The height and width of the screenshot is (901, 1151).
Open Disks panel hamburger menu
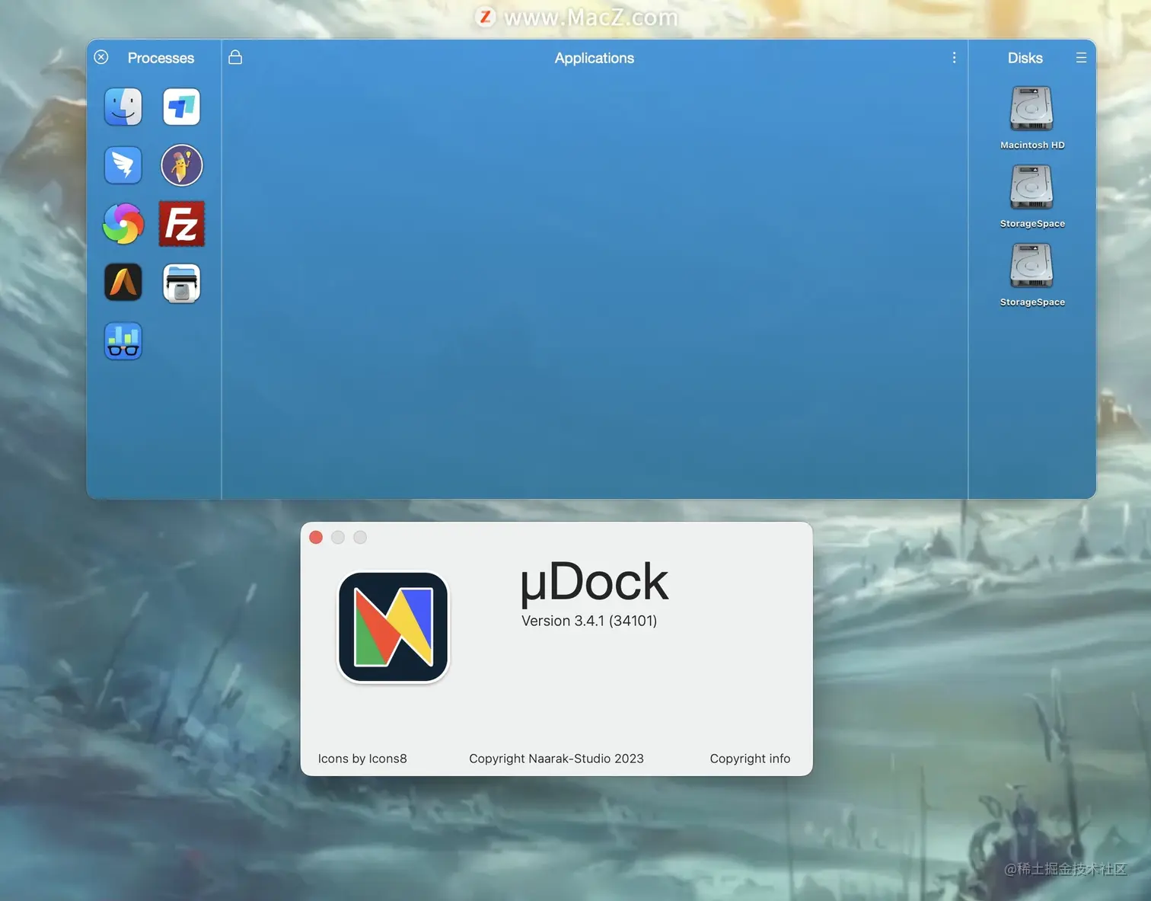(x=1081, y=58)
